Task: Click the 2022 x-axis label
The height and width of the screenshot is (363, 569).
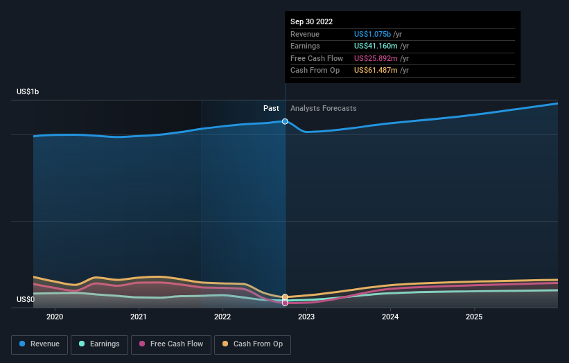Action: point(222,317)
